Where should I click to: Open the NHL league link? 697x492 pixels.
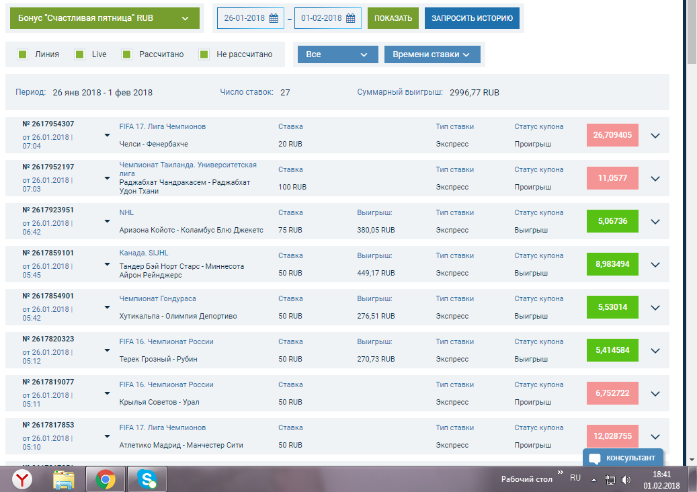126,212
